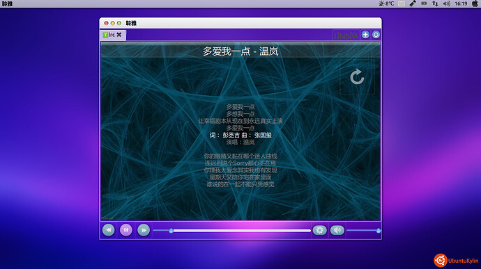This screenshot has width=481, height=269.
Task: Click highlighted lyric line 词：彭丞吉 曲：张国玺
Action: (240, 135)
